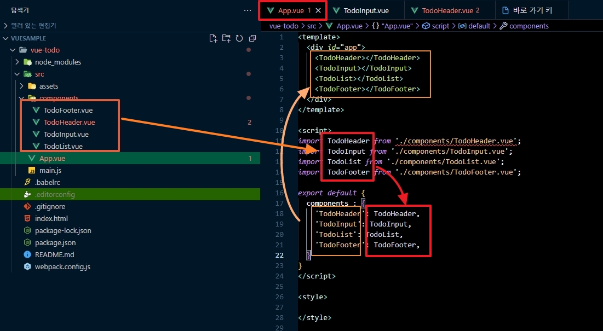Open main.js in the file tree
Screen dimensions: 603x331
tap(50, 170)
